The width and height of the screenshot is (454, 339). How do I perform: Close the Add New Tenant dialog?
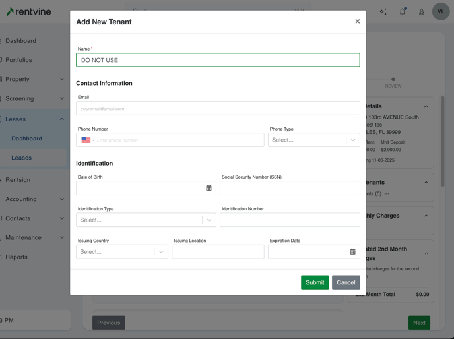click(357, 21)
